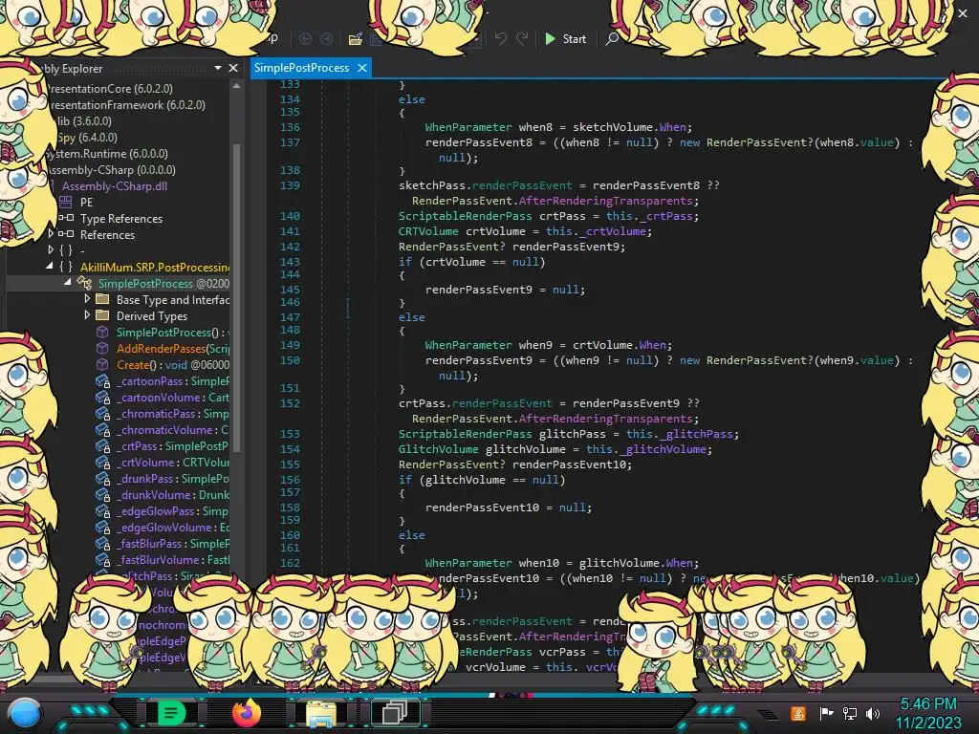Screen dimensions: 979x734
Task: Collapse the SimplePostProcess class node
Action: (x=68, y=283)
